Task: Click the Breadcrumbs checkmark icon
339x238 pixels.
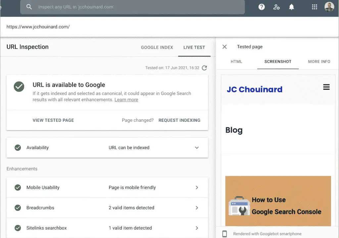Action: coord(18,208)
